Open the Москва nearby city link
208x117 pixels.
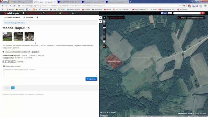point(41,56)
